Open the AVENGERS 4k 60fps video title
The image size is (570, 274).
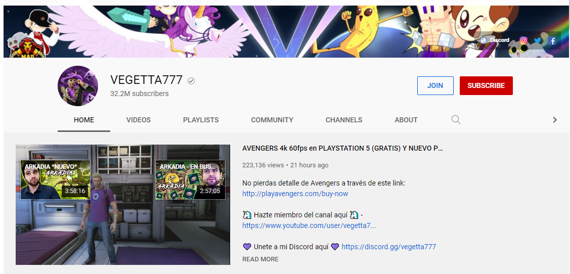tap(342, 148)
